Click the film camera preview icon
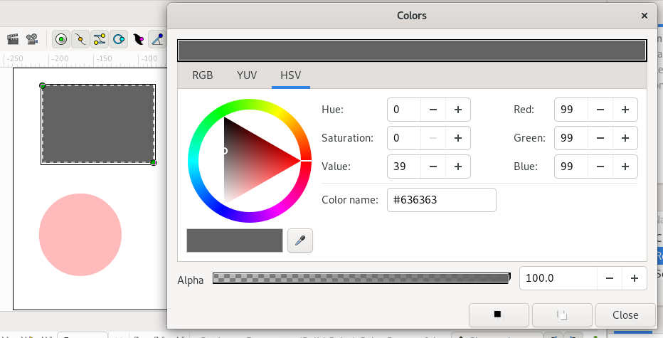The height and width of the screenshot is (338, 663). pyautogui.click(x=32, y=39)
